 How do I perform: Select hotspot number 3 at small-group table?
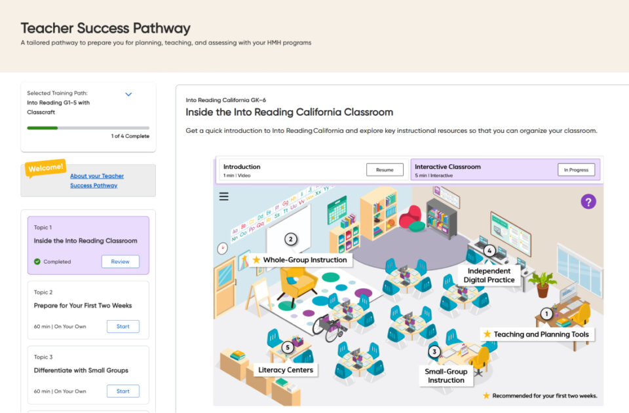click(434, 351)
